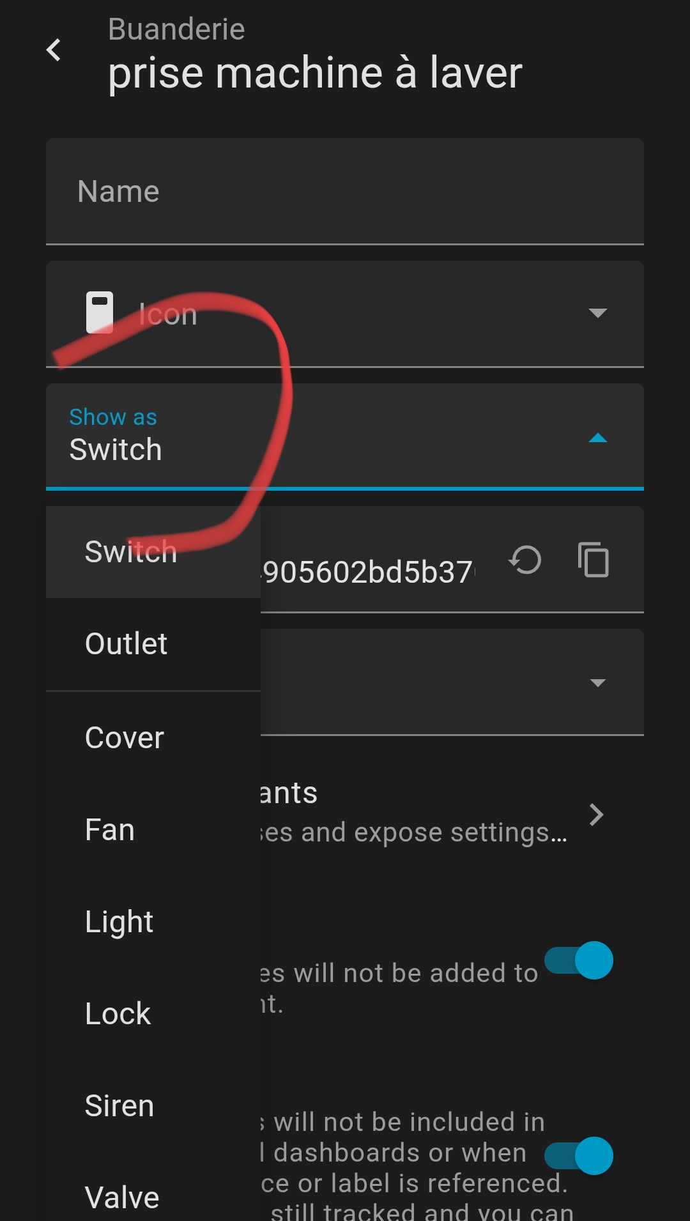Go back with the left arrow icon
The height and width of the screenshot is (1221, 690).
tap(54, 50)
